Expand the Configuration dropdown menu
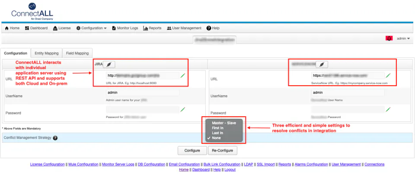This screenshot has width=415, height=174. (91, 28)
